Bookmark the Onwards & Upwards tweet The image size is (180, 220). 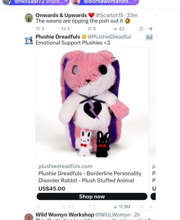(141, 29)
